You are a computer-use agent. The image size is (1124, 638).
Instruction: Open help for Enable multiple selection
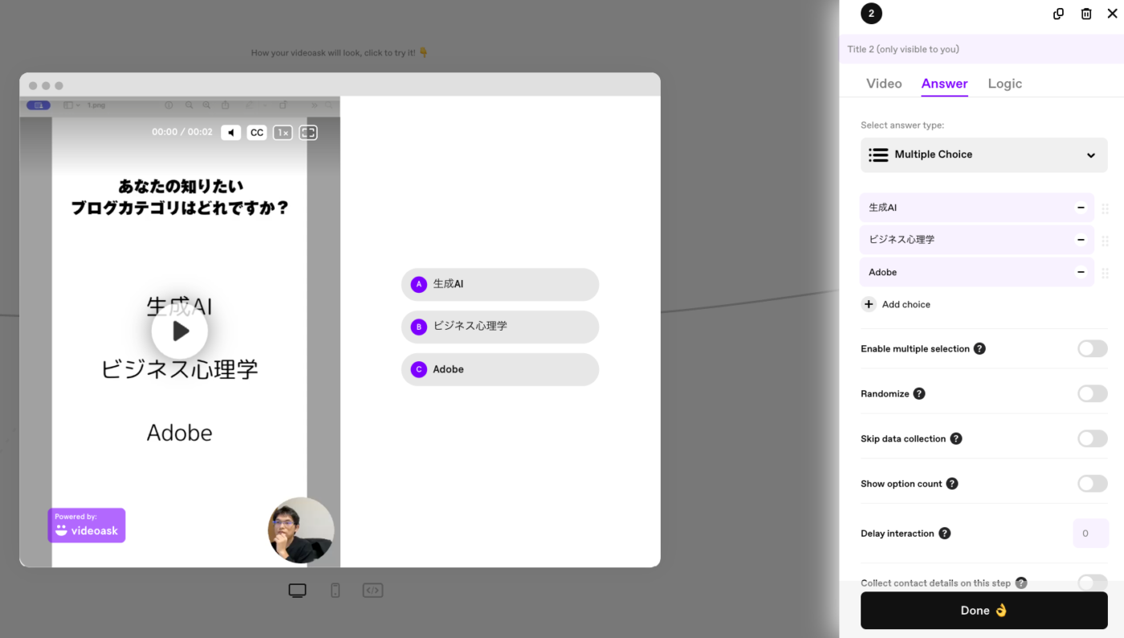pyautogui.click(x=979, y=348)
